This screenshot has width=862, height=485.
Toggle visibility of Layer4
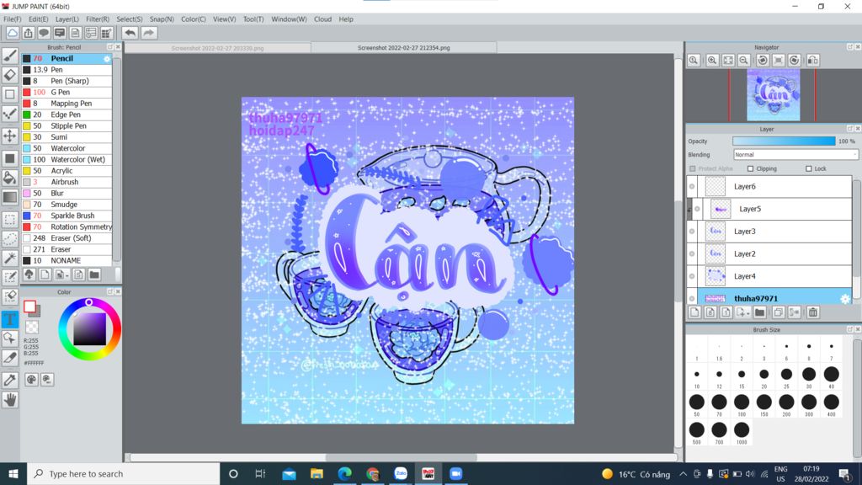(x=692, y=276)
